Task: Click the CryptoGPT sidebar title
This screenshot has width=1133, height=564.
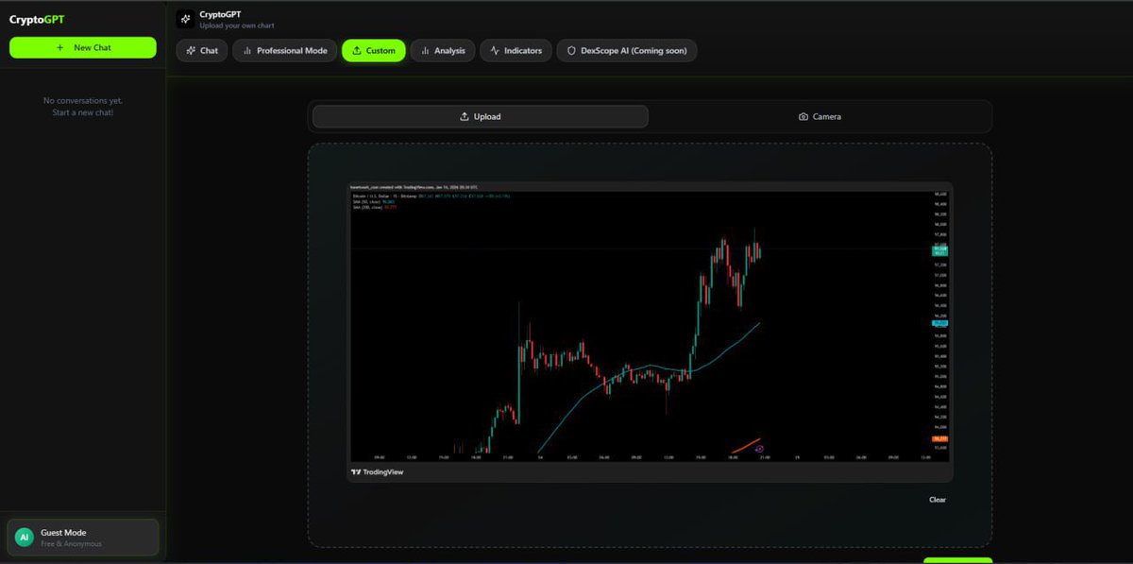Action: point(37,19)
